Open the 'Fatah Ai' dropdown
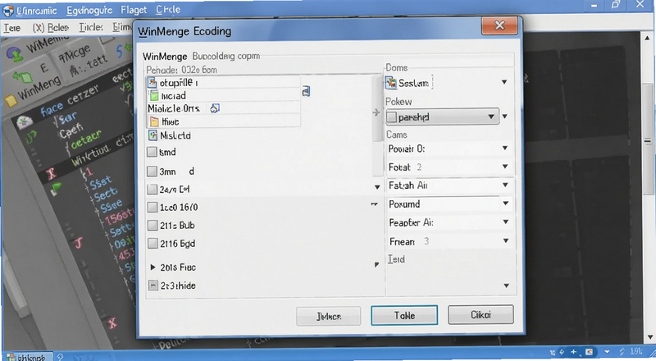Image resolution: width=656 pixels, height=361 pixels. click(505, 185)
